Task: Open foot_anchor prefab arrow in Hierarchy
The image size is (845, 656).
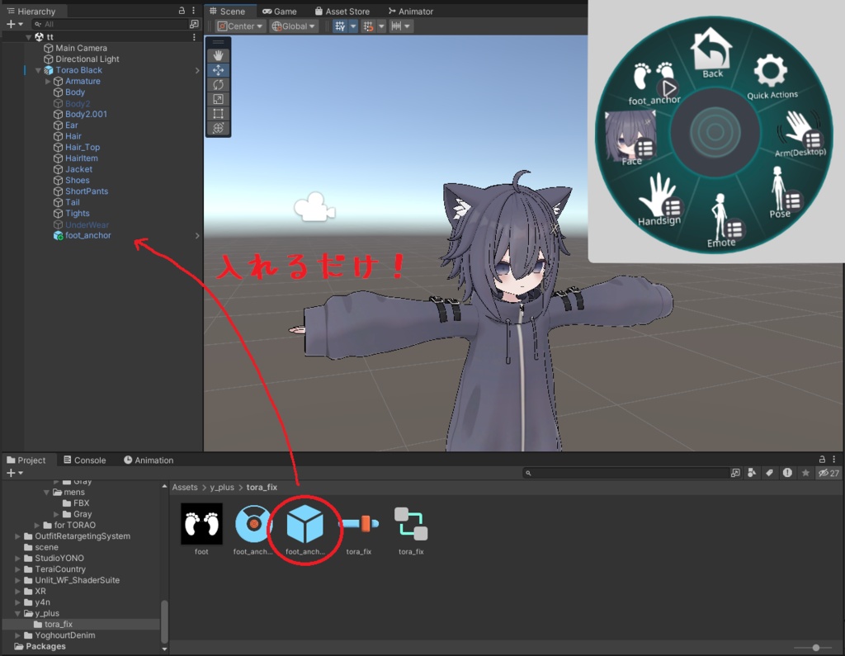Action: 197,235
